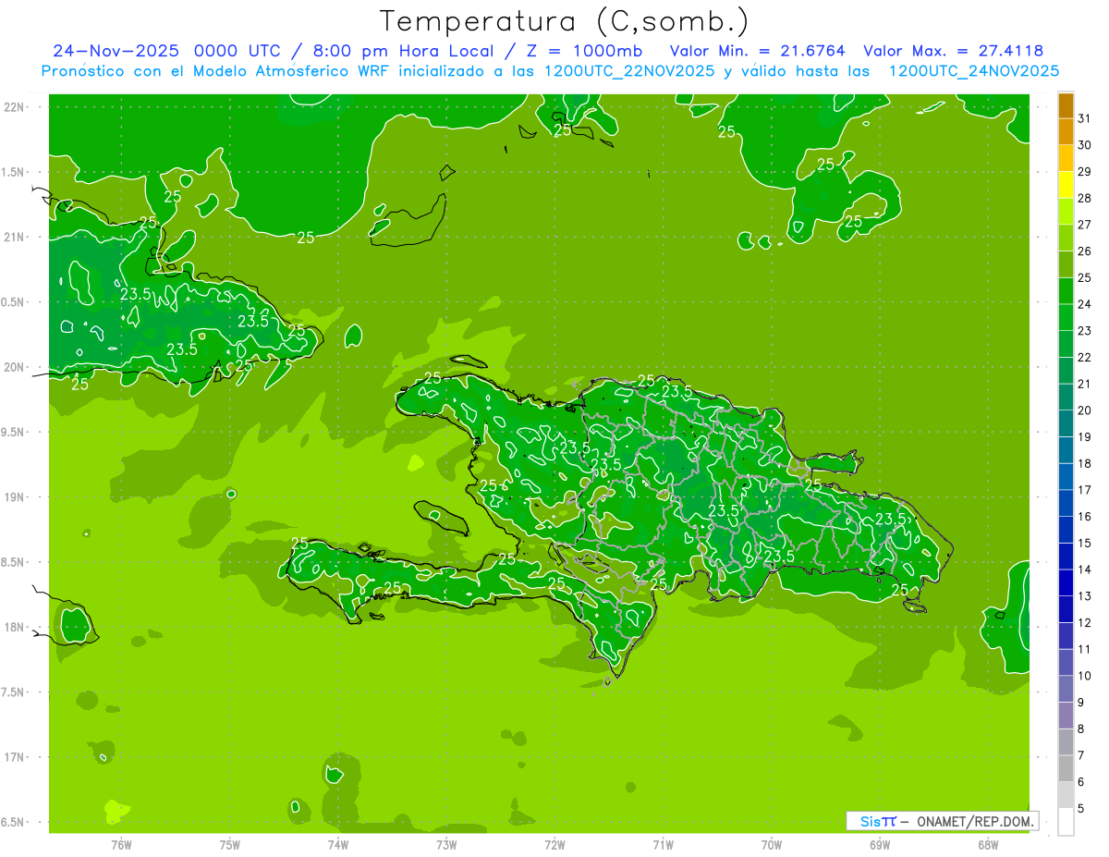1109x857 pixels.
Task: Click the legend value "22"
Action: click(x=1085, y=358)
